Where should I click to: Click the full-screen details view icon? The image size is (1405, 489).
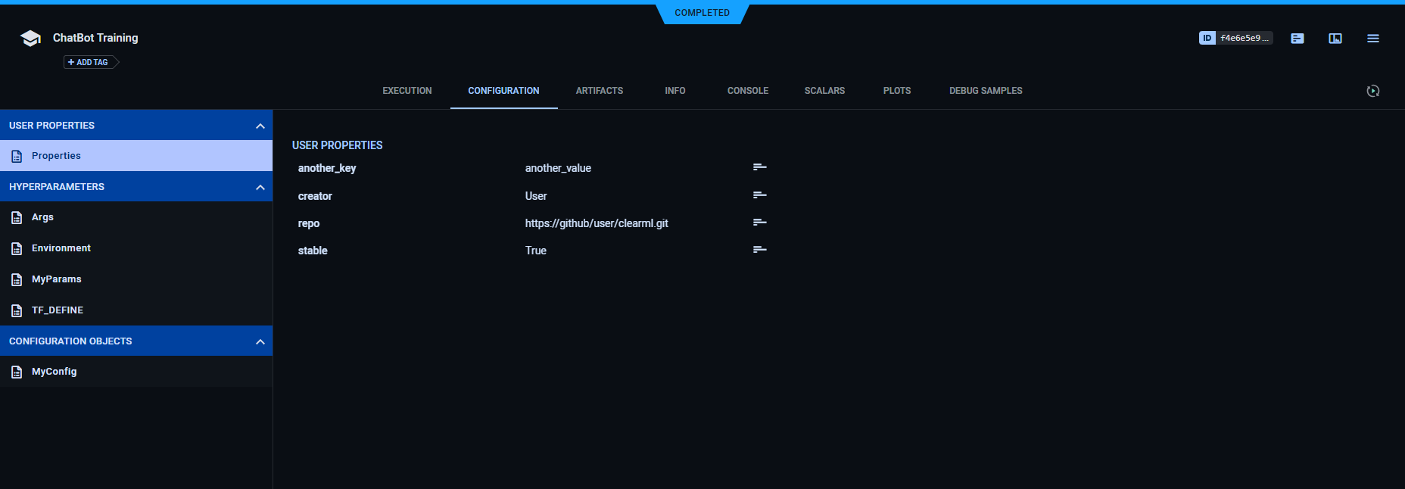tap(1335, 39)
